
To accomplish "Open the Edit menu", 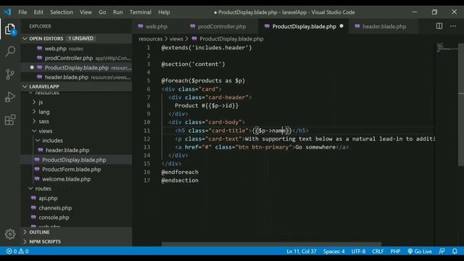I will [x=38, y=12].
